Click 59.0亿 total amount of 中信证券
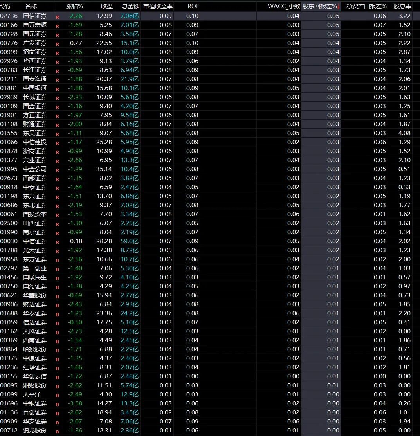 click(130, 241)
